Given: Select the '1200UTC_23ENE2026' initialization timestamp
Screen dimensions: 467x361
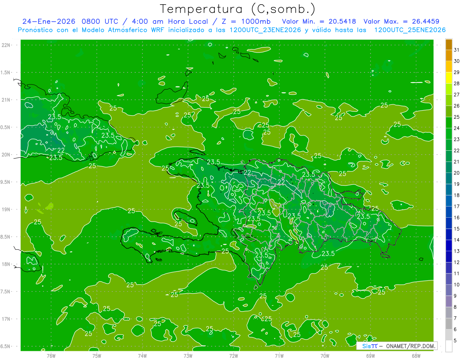Looking at the screenshot, I should tap(265, 30).
